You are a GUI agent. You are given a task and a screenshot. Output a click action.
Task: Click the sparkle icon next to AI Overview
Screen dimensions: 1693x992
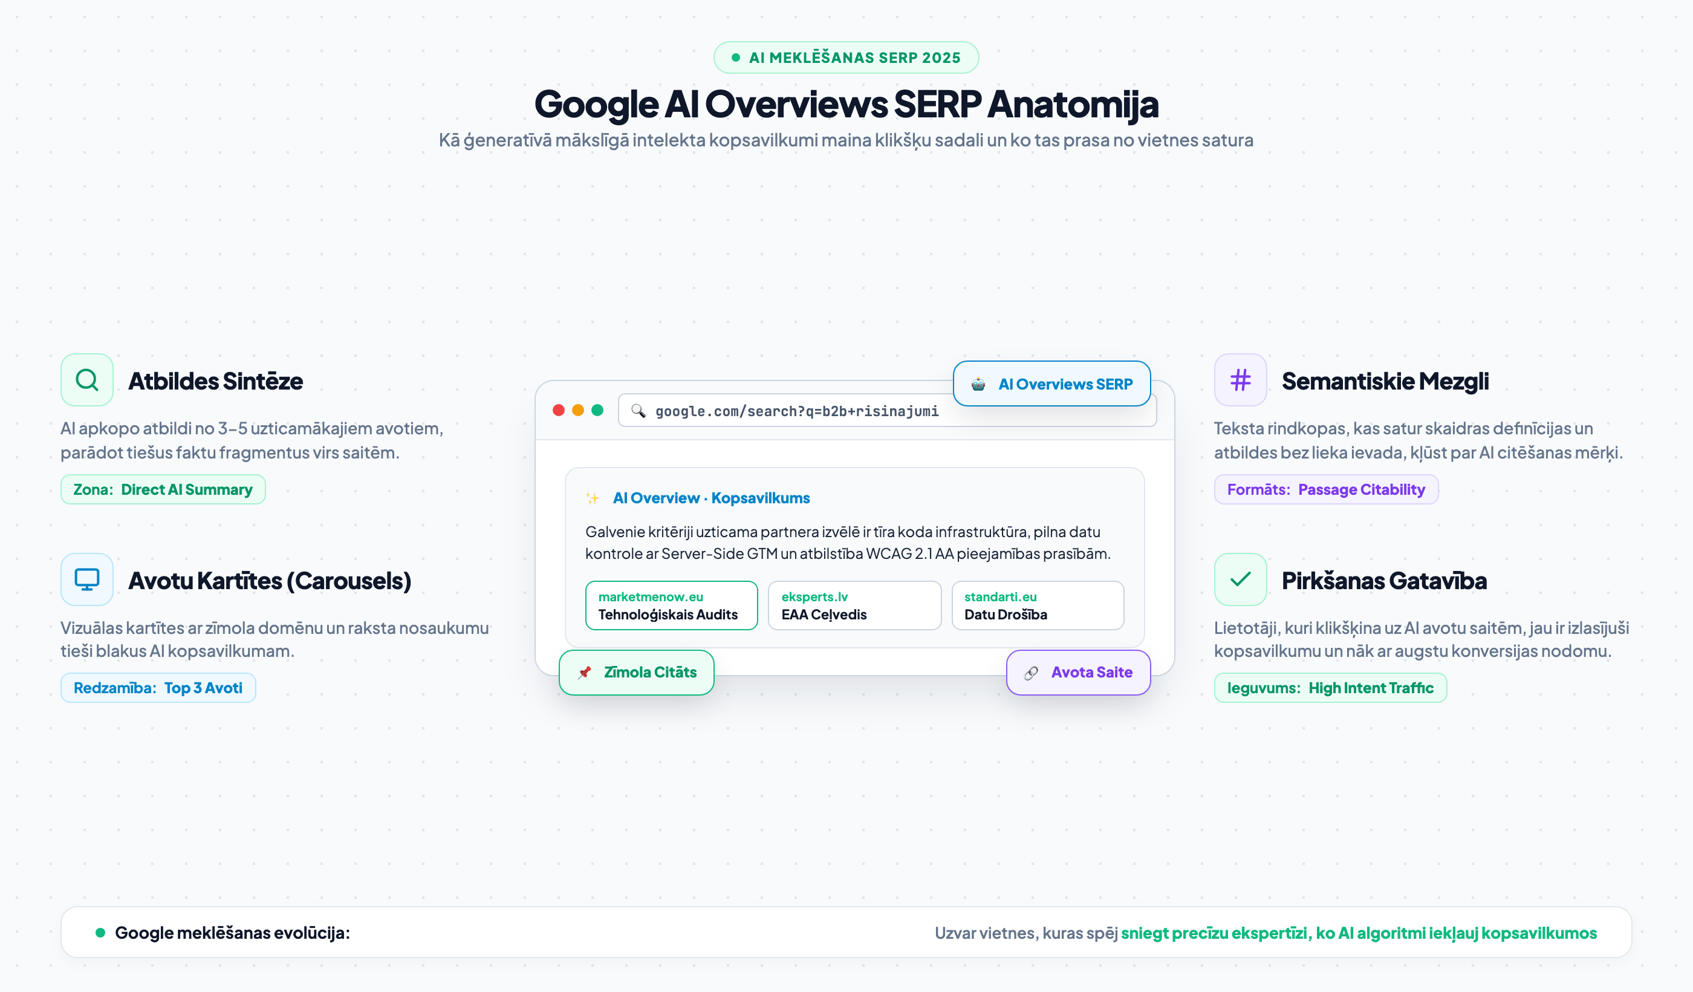coord(593,498)
